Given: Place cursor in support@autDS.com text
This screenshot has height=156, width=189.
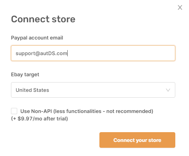Looking at the screenshot, I should tap(41, 54).
